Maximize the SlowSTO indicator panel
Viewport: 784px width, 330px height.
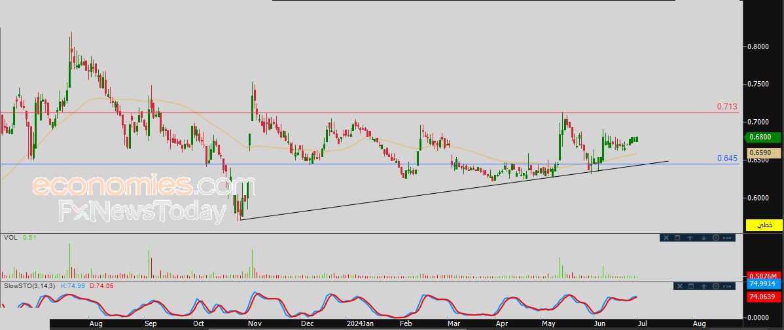coord(691,286)
